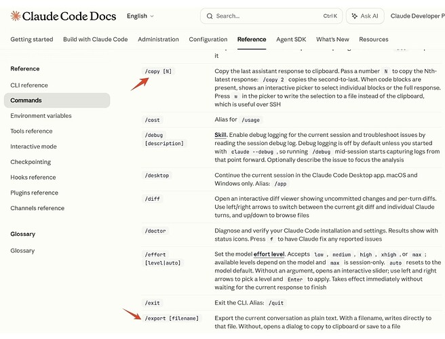The height and width of the screenshot is (339, 445).
Task: Click the xhigh effort level code
Action: (389, 255)
